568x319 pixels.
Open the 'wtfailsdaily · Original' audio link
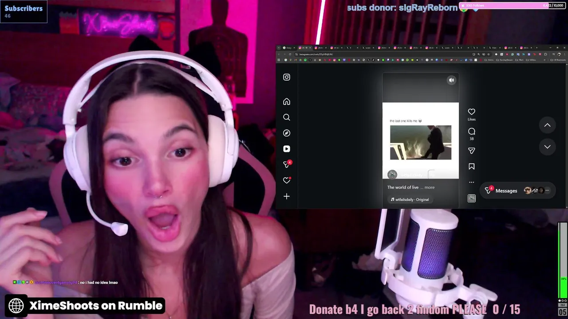[410, 199]
